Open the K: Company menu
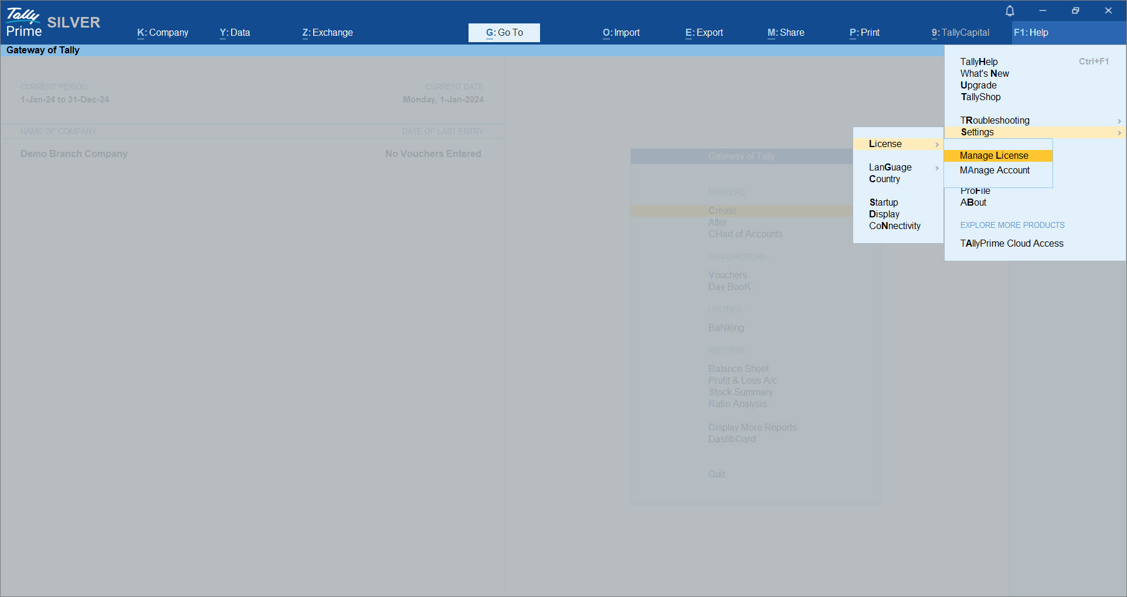 [x=163, y=33]
